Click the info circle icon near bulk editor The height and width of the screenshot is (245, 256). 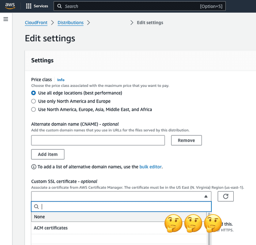pos(34,167)
